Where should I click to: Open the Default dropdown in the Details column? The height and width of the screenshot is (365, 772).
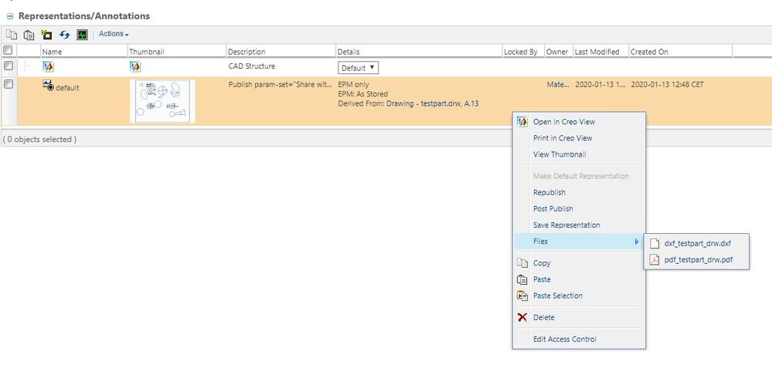358,68
